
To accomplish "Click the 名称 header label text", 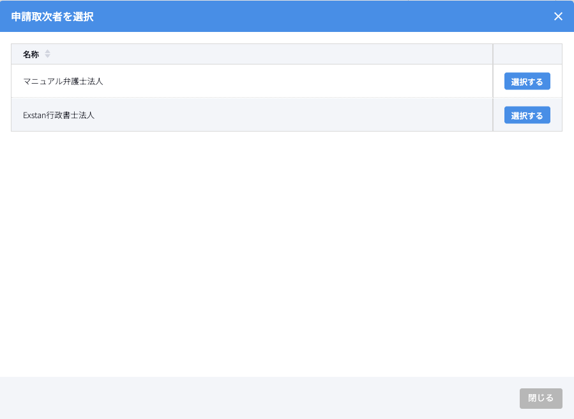I will click(31, 54).
